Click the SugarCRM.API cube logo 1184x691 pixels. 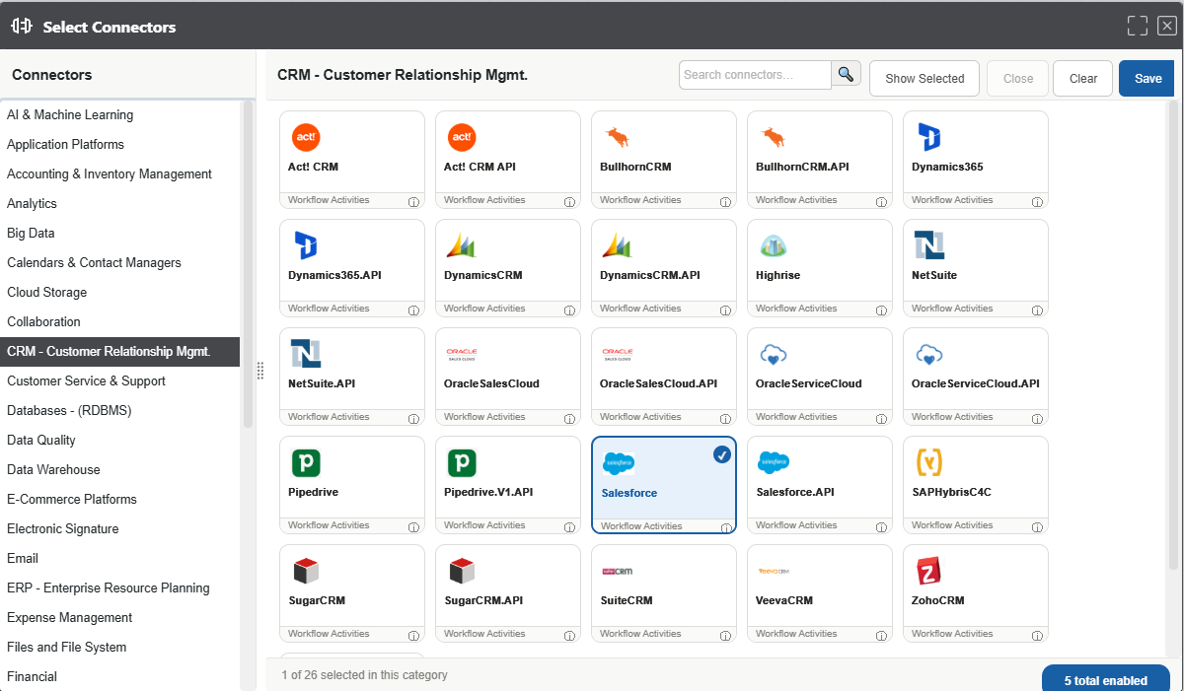(462, 571)
